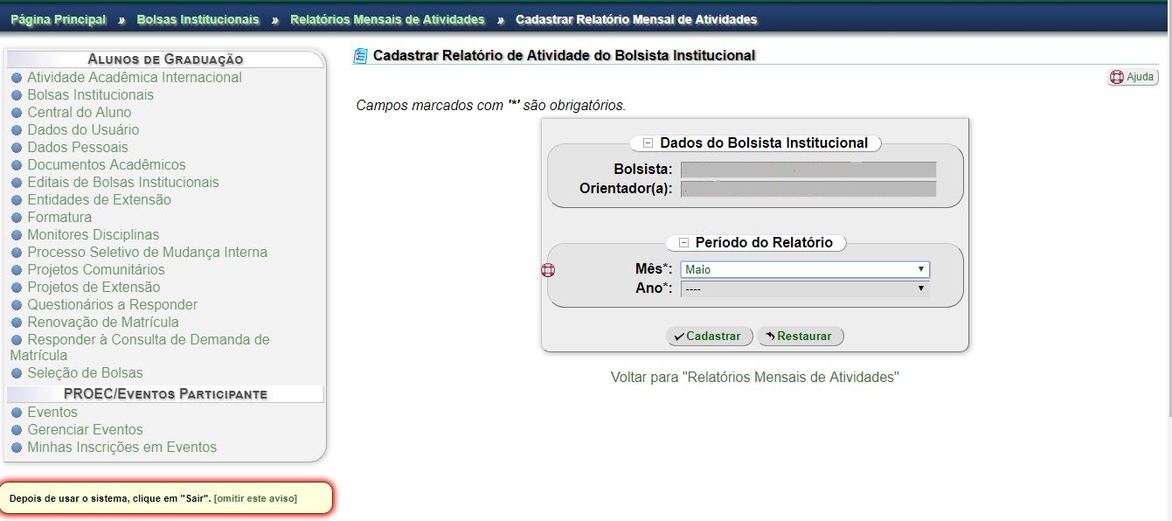Click the bullet icon beside Seleção de Bolsas
The height and width of the screenshot is (521, 1172).
click(x=17, y=373)
